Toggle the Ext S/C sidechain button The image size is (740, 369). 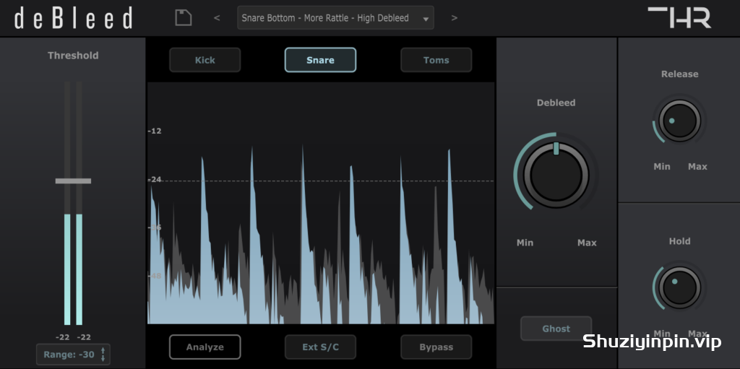tap(320, 347)
